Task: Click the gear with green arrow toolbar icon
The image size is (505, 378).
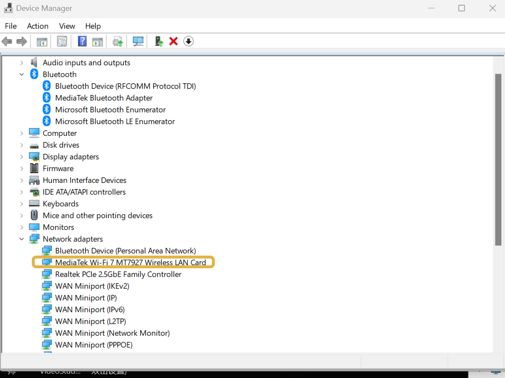Action: 118,41
